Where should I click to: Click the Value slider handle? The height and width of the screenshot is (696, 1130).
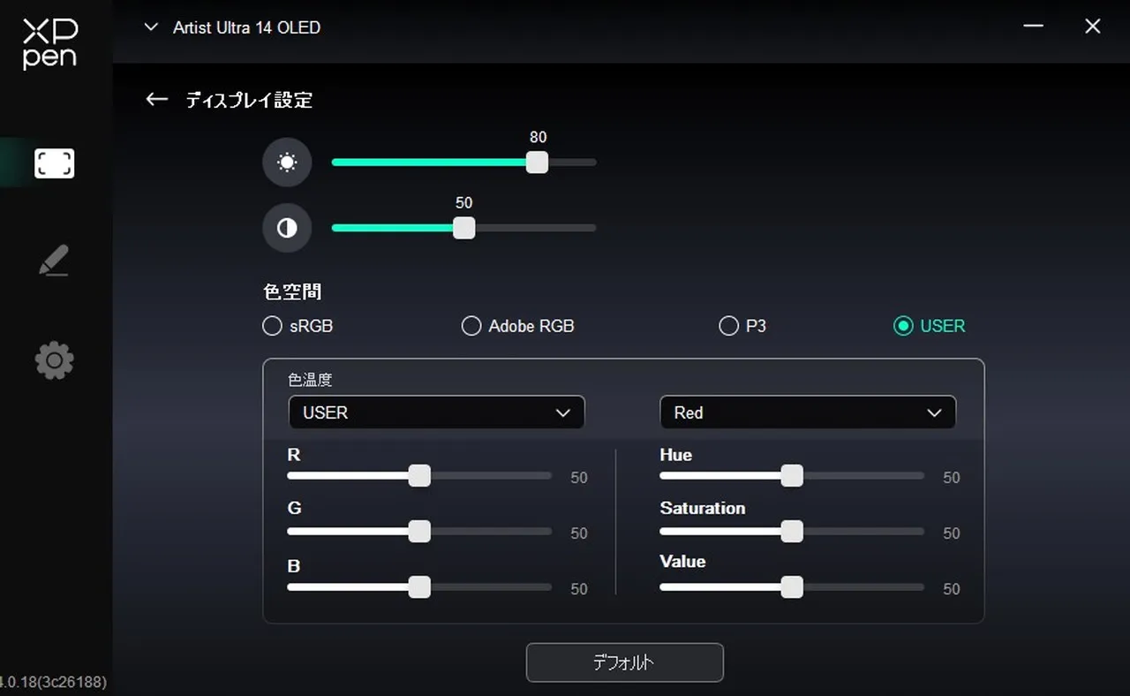pyautogui.click(x=792, y=587)
